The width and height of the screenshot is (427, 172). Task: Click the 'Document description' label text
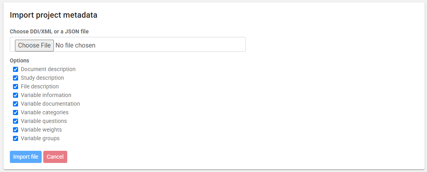[48, 69]
